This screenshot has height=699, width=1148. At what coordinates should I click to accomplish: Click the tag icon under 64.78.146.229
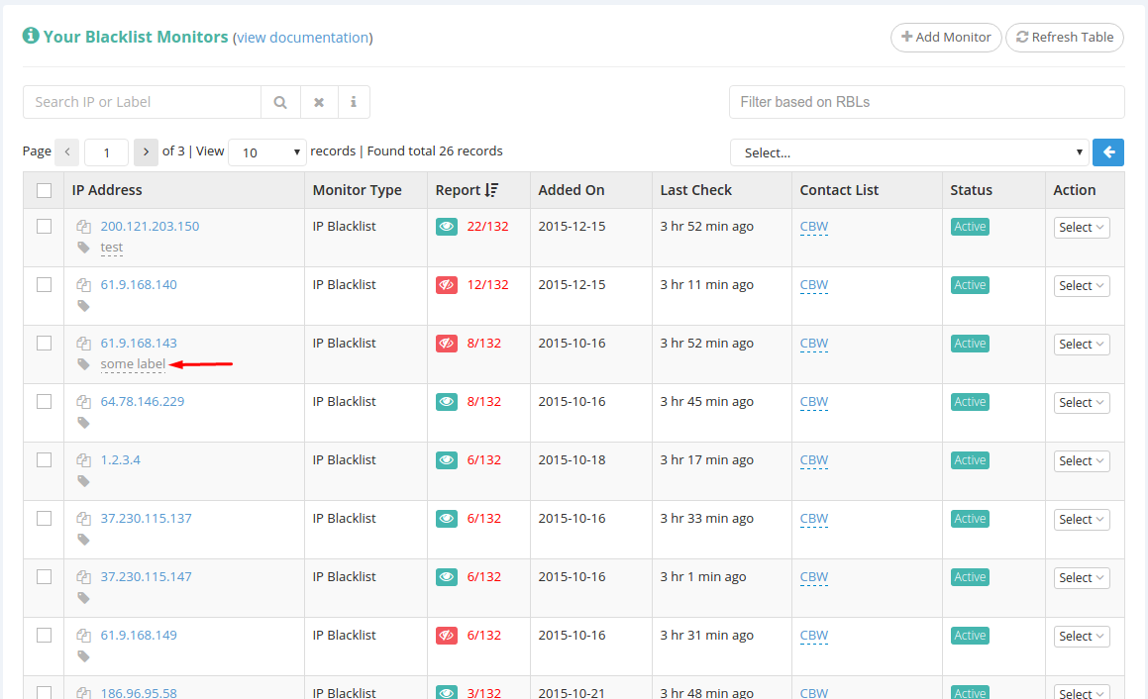(83, 423)
